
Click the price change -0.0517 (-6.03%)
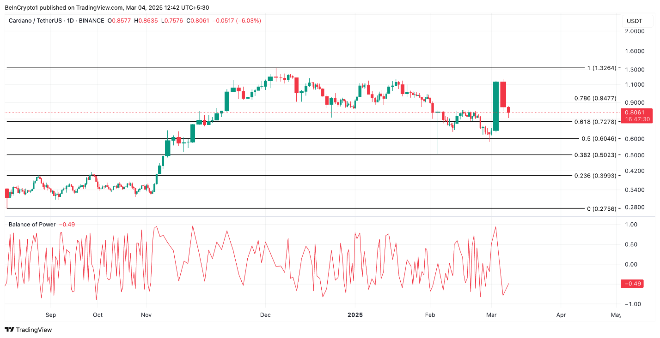pyautogui.click(x=237, y=21)
